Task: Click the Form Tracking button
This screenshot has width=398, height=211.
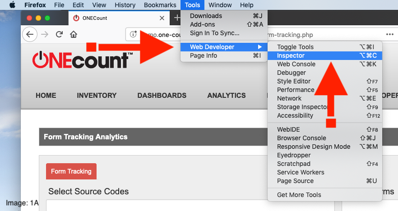Action: pos(71,171)
